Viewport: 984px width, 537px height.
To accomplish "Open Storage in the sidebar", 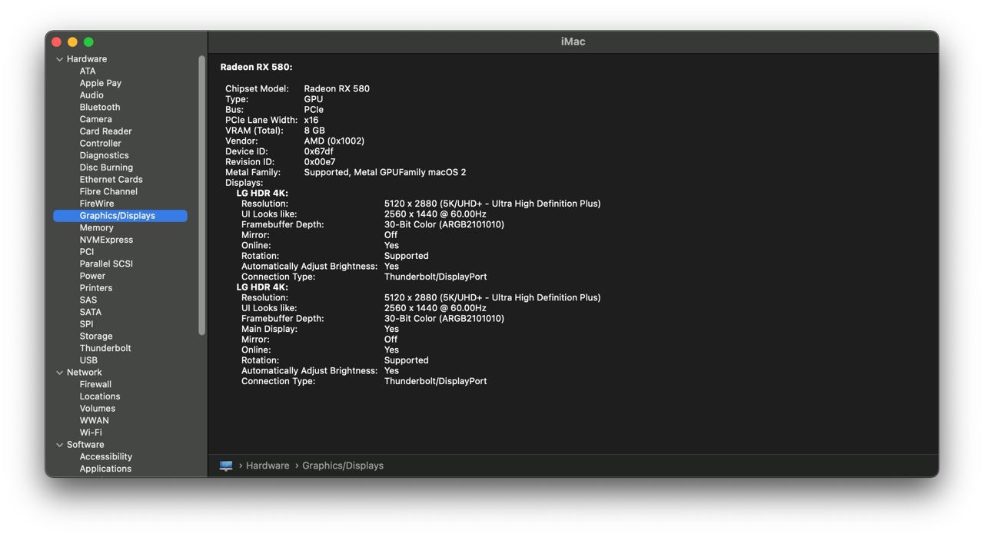I will point(96,336).
